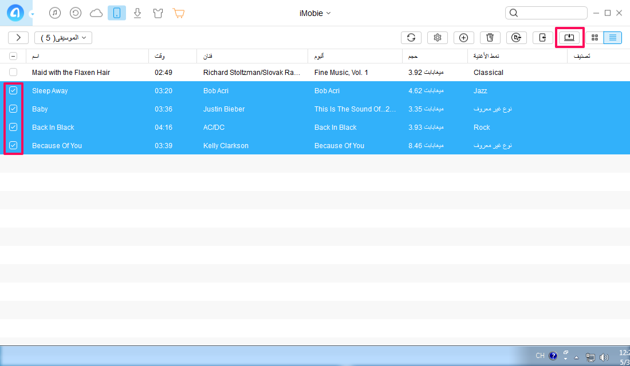Click artist Kelly Clarkson
This screenshot has width=630, height=366.
226,146
